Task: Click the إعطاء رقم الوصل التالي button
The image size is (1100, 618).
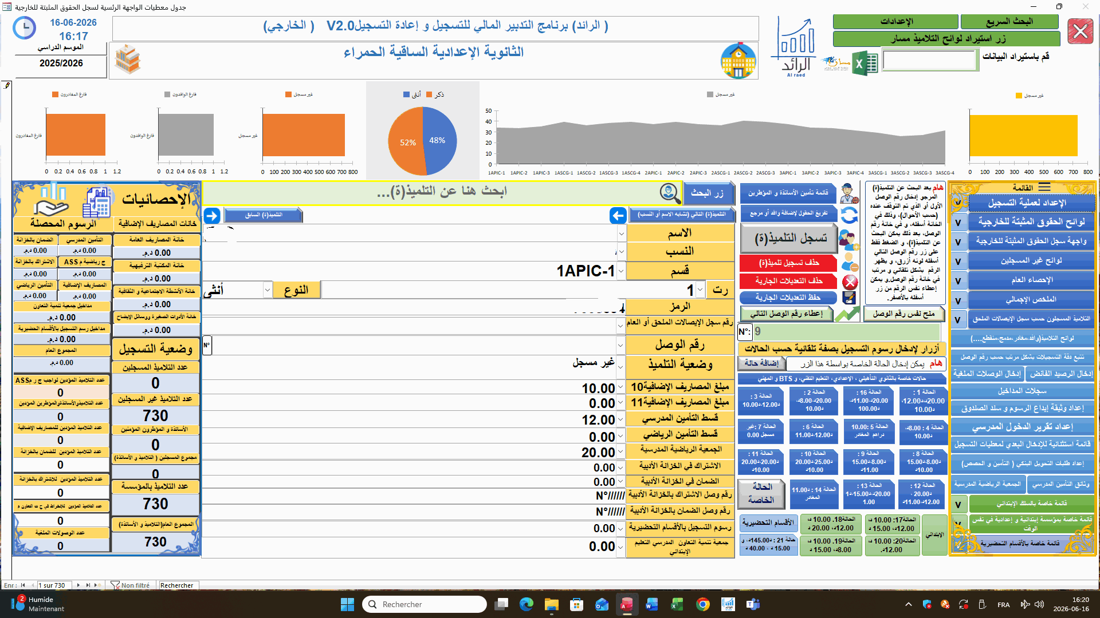Action: [x=786, y=314]
